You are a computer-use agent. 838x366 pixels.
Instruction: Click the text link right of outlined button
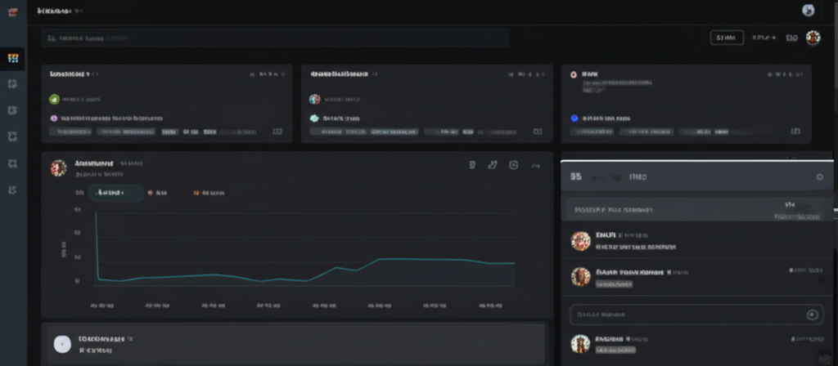[x=763, y=38]
